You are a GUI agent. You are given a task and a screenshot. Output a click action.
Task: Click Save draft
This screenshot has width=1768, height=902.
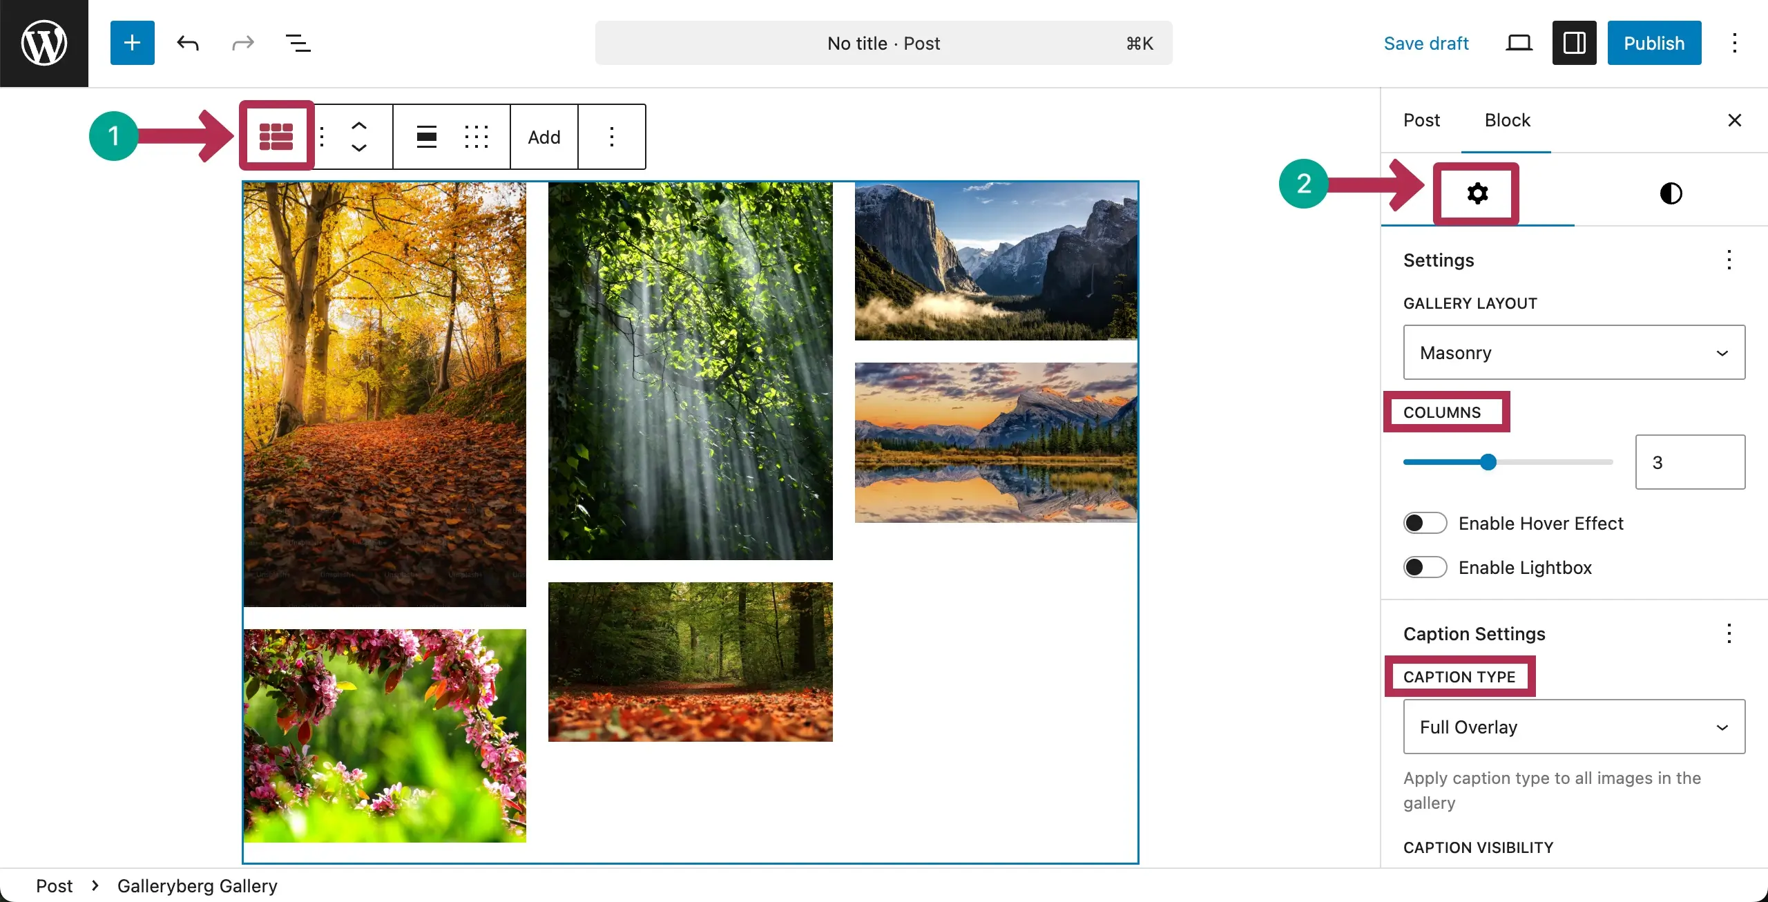[x=1427, y=42]
